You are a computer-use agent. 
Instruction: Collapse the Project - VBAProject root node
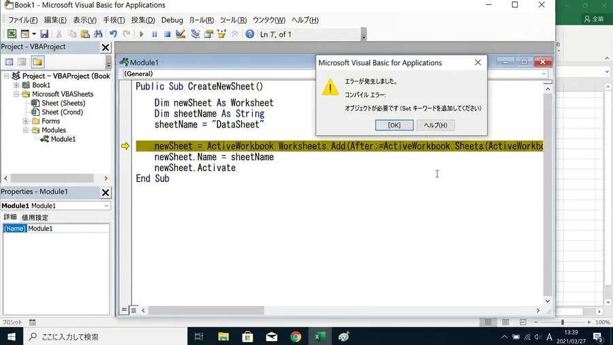pos(7,76)
